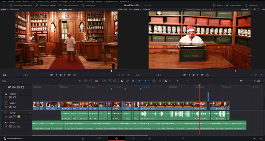The image size is (265, 141).
Task: Click the Custom zoom magnifier icon
Action: tap(165, 81)
